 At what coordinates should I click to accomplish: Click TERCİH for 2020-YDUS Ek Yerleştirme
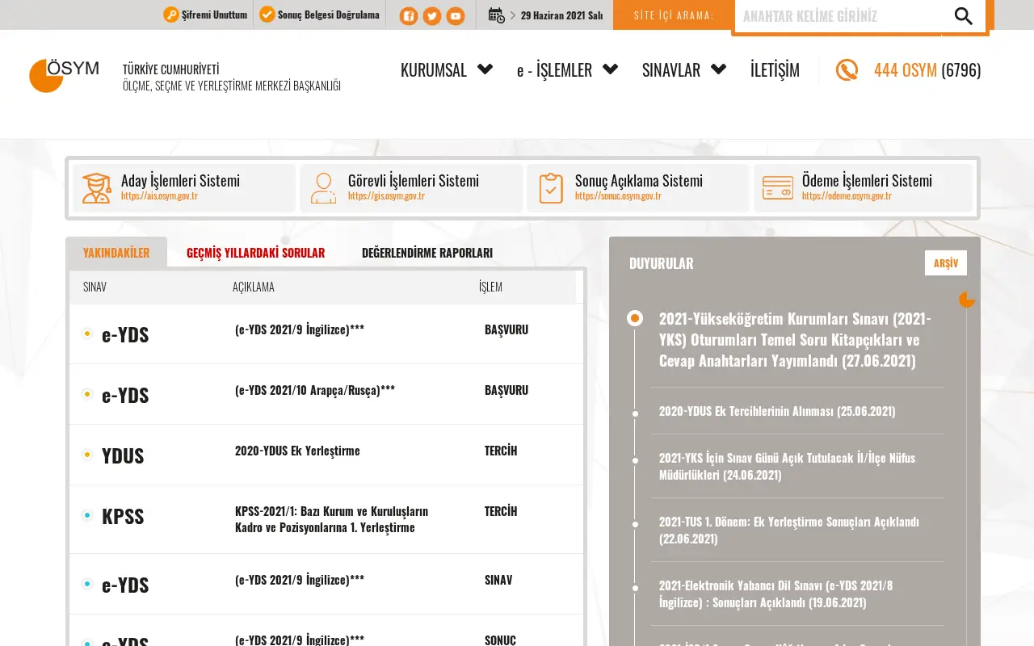pyautogui.click(x=501, y=451)
